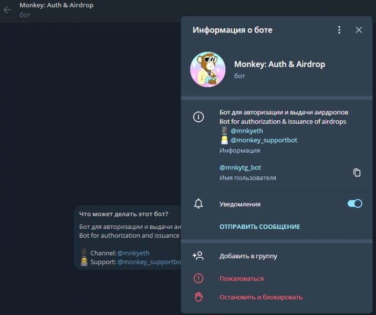The height and width of the screenshot is (315, 376).
Task: Click ОТПРАВИТЬ СООБЩЕНИЕ button
Action: coord(260,227)
